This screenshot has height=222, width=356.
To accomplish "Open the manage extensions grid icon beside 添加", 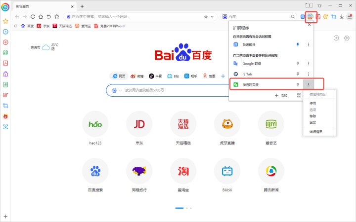I will (299, 96).
